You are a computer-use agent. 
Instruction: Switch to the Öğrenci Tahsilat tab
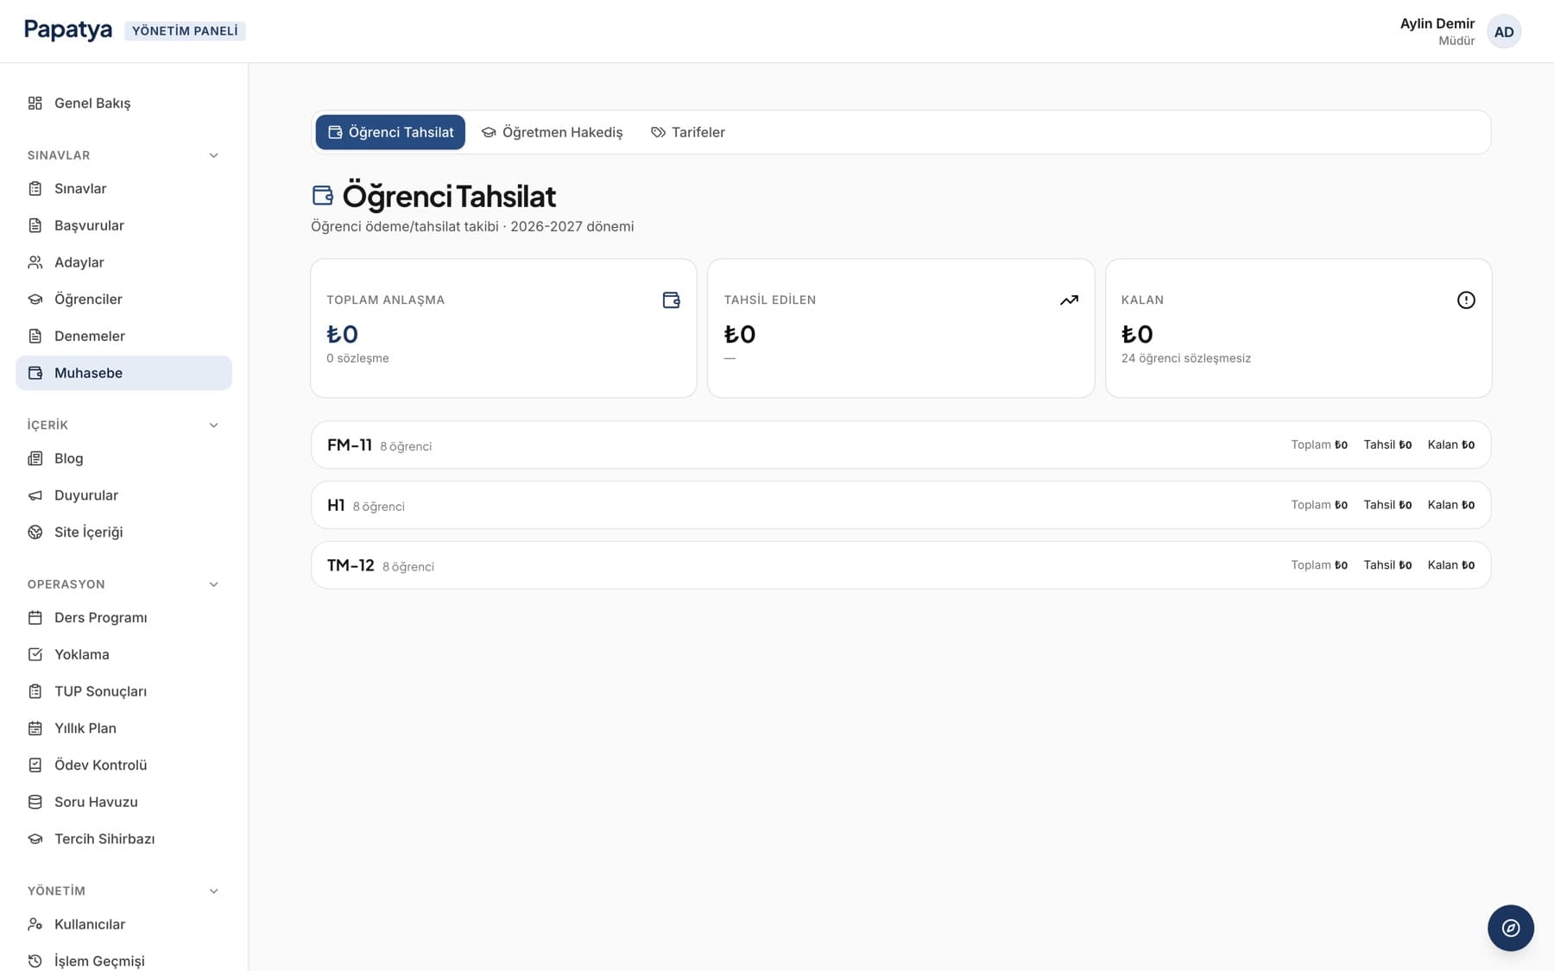[x=390, y=132]
